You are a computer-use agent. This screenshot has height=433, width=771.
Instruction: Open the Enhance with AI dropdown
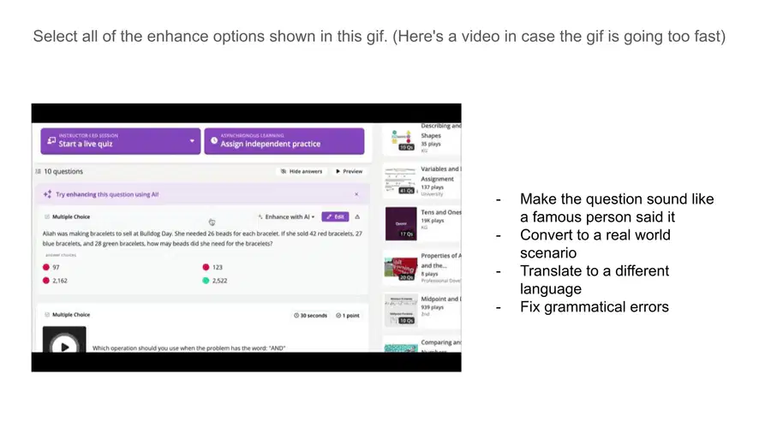point(286,216)
